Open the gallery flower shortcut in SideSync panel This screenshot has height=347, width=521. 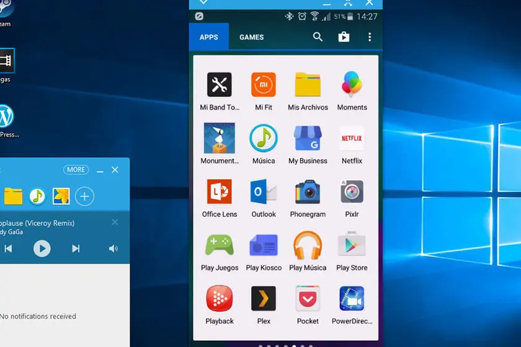point(61,196)
